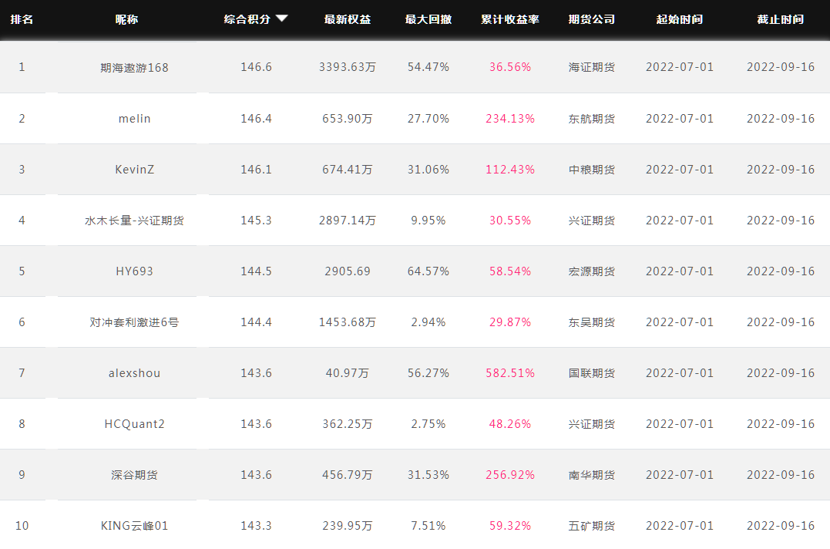Select the return rate 112.43%
830x549 pixels.
[509, 170]
